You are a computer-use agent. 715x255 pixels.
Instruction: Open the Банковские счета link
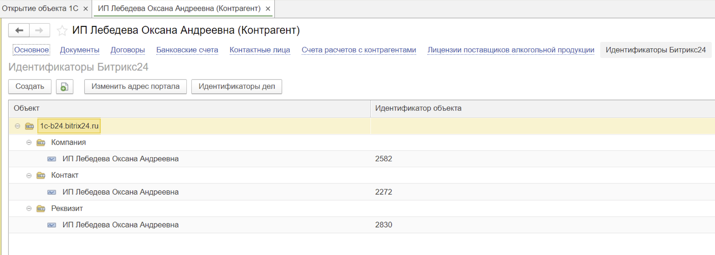click(187, 50)
